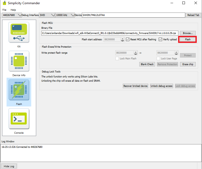
Task: Click the Binary File path field
Action: pyautogui.click(x=110, y=33)
